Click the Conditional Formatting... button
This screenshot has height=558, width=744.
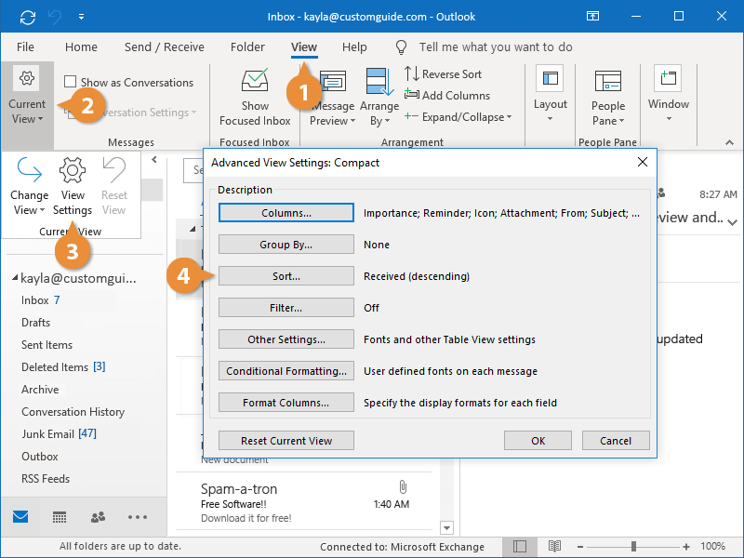point(286,370)
